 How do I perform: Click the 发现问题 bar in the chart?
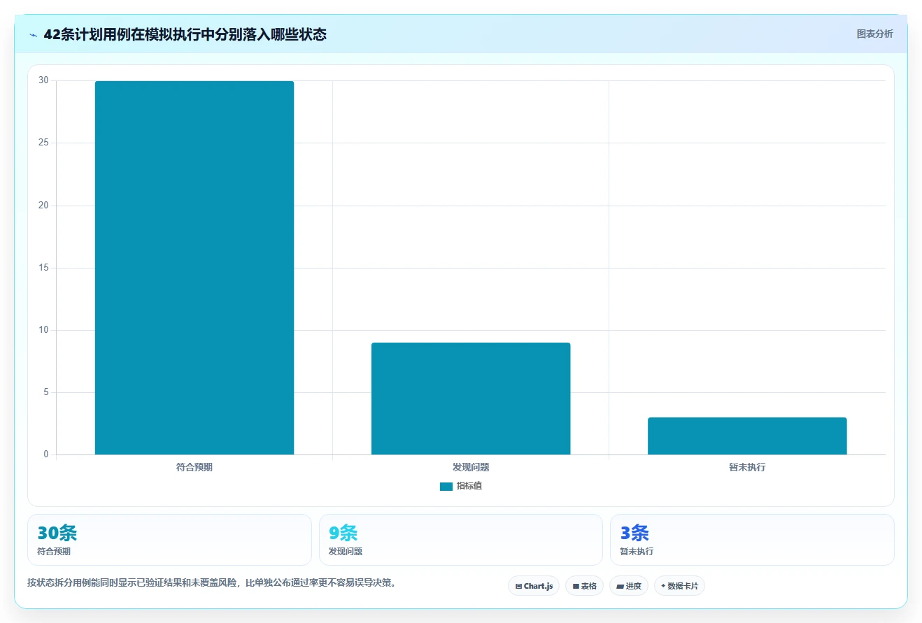(471, 399)
